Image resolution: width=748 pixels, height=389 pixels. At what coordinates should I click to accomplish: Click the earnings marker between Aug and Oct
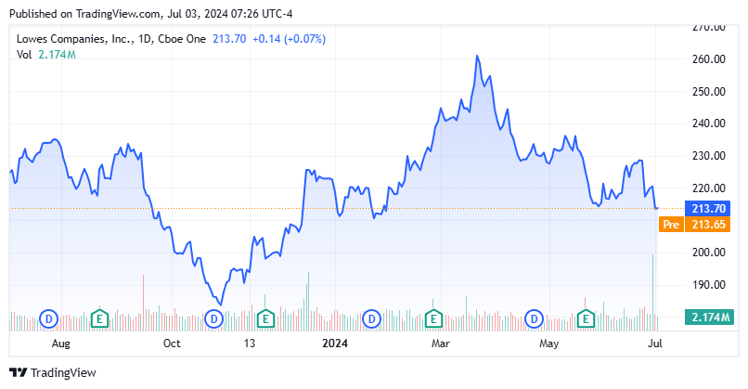coord(100,318)
